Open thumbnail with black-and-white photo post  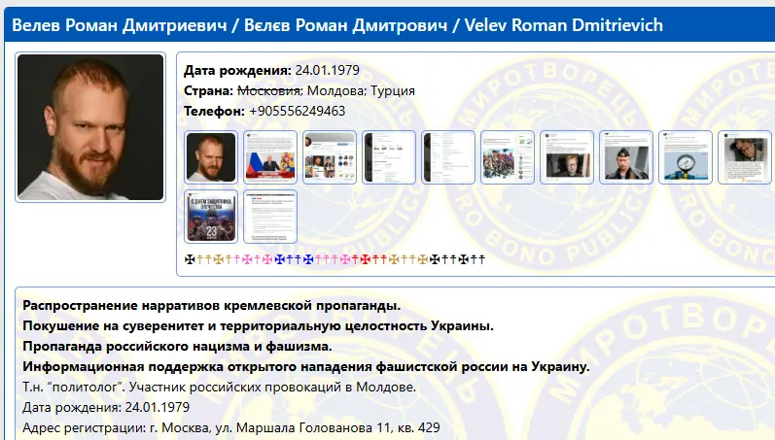point(745,157)
